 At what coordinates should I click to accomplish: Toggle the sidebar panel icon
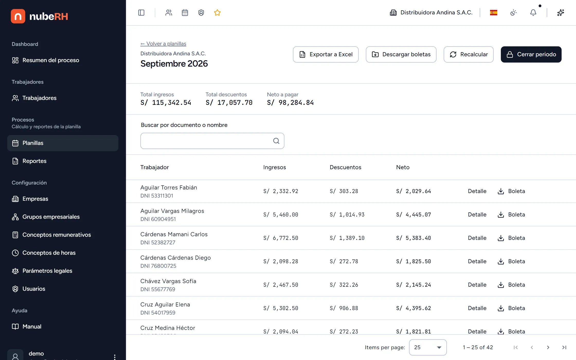(141, 13)
